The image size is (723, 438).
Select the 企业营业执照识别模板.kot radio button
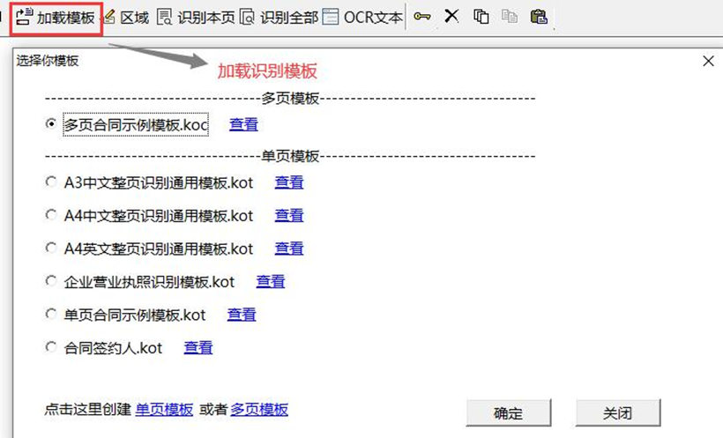pos(51,281)
